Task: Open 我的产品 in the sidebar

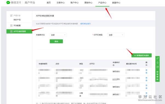Action: 17,20
